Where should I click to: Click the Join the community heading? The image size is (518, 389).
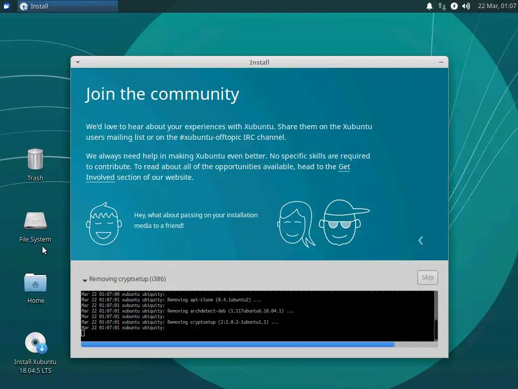tap(162, 94)
